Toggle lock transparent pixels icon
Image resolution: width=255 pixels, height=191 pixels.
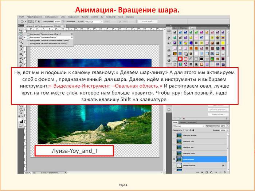point(184,130)
